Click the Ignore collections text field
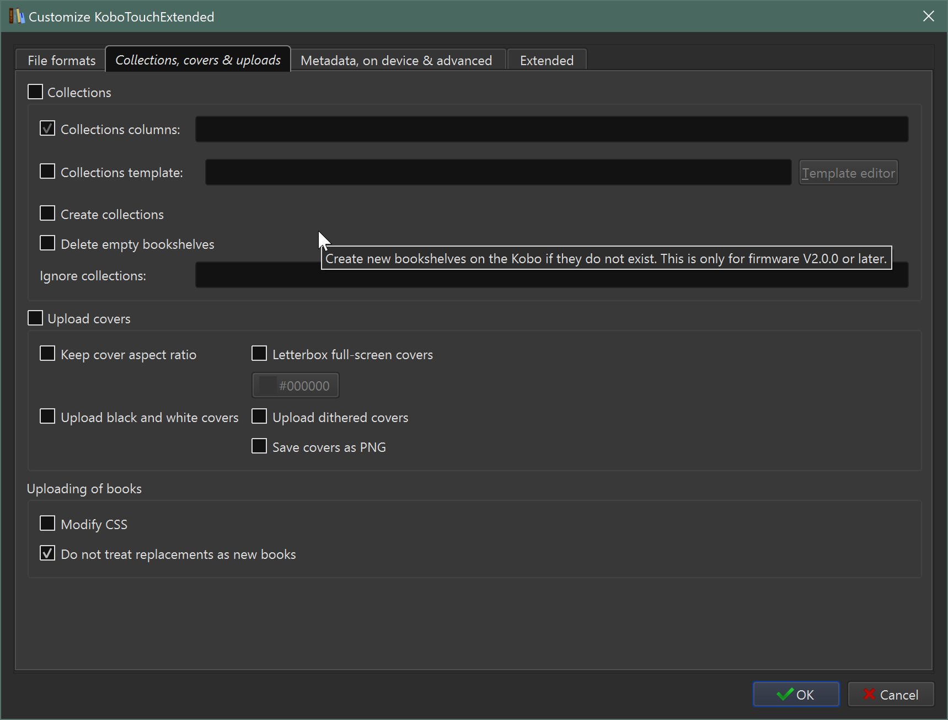This screenshot has width=948, height=720. point(551,275)
